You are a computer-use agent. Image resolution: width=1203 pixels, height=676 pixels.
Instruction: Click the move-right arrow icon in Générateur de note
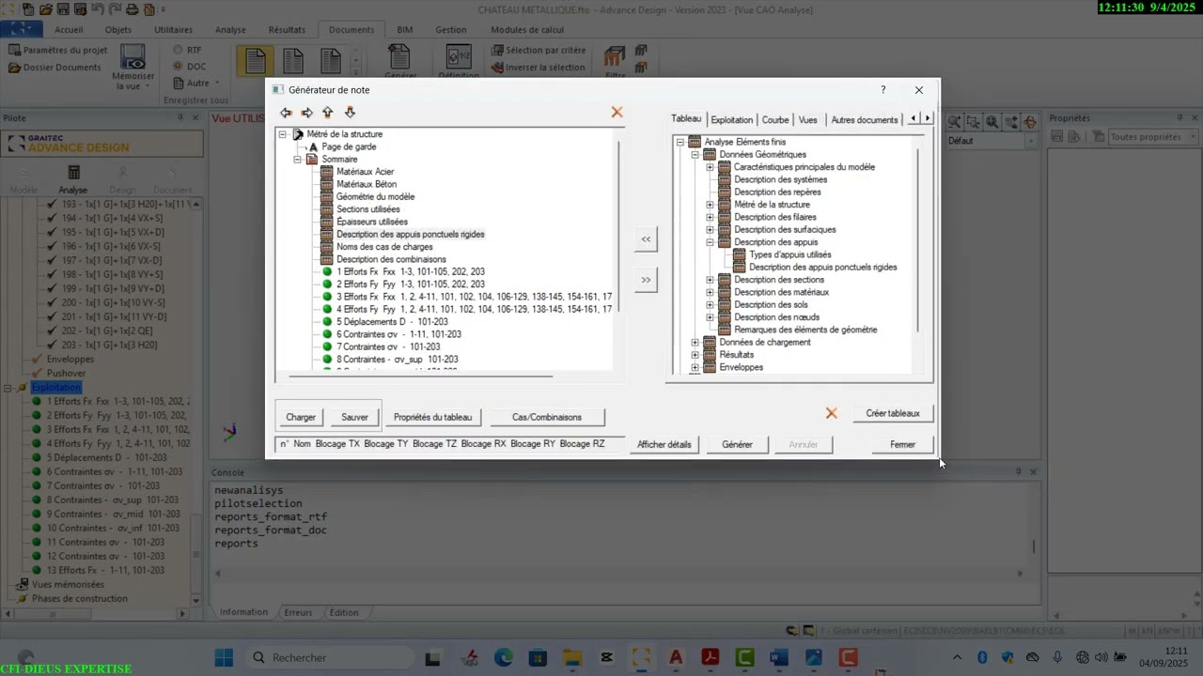click(x=306, y=113)
